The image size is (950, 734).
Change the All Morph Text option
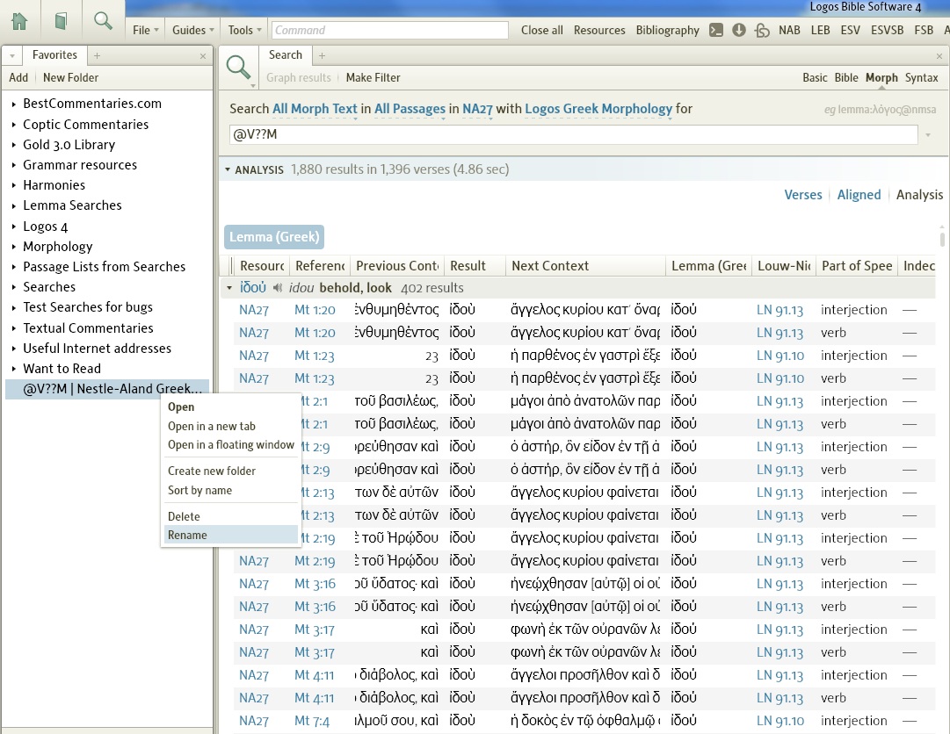(x=315, y=109)
